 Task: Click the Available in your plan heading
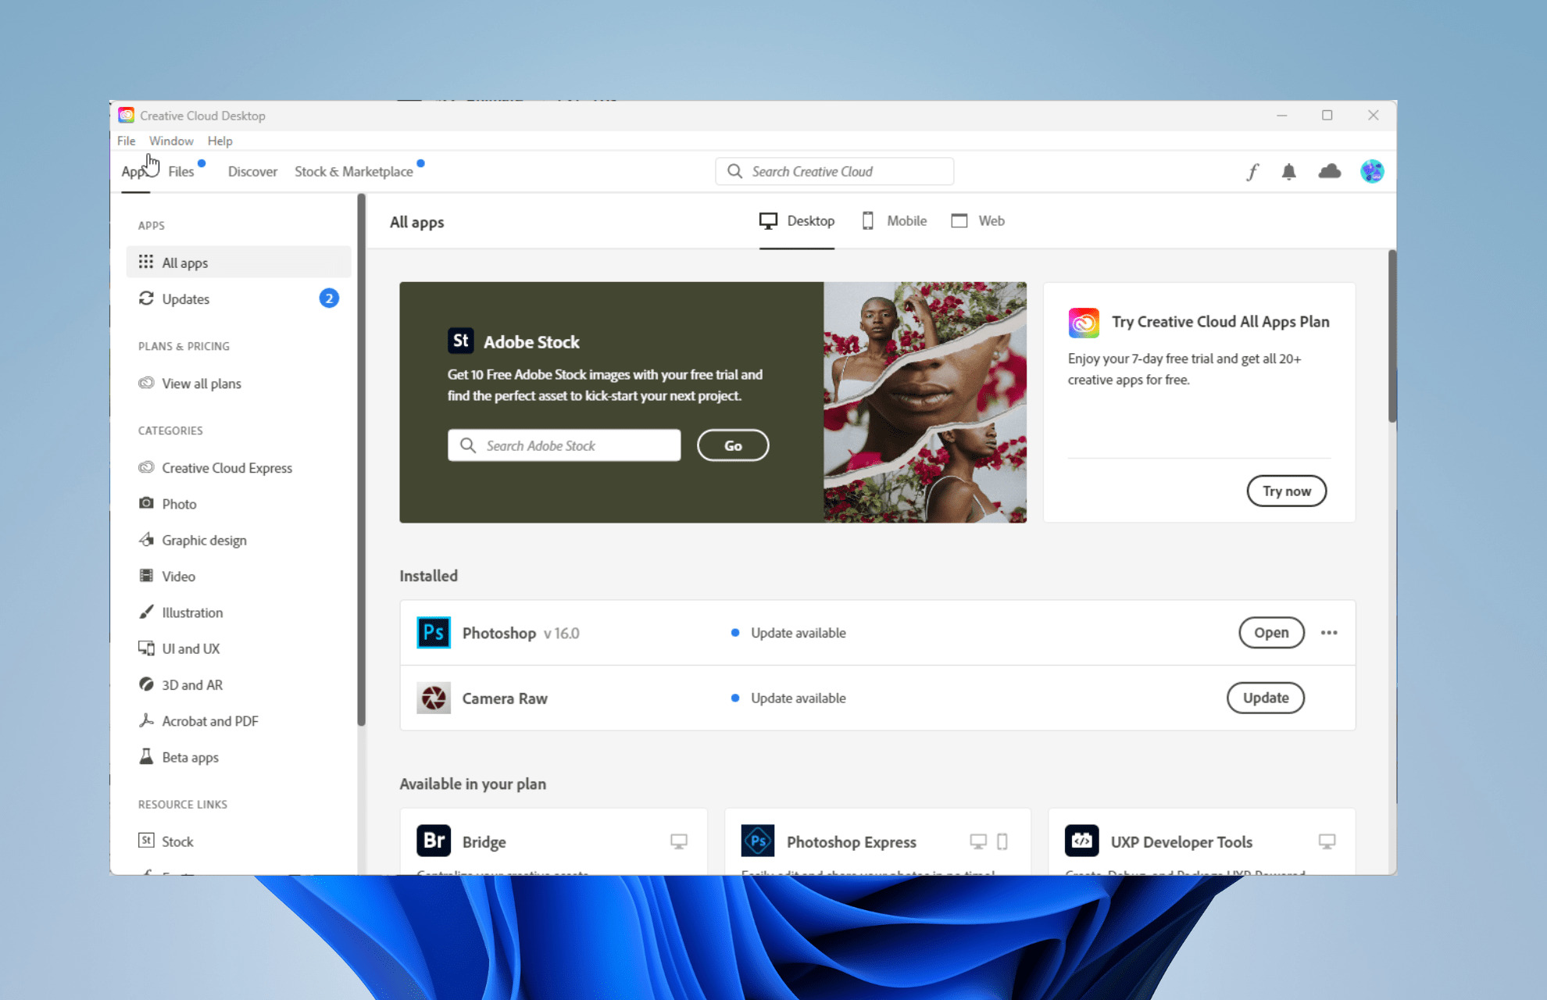[x=473, y=784]
